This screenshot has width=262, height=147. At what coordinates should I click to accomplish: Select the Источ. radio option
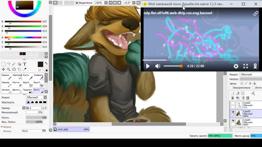point(253,88)
